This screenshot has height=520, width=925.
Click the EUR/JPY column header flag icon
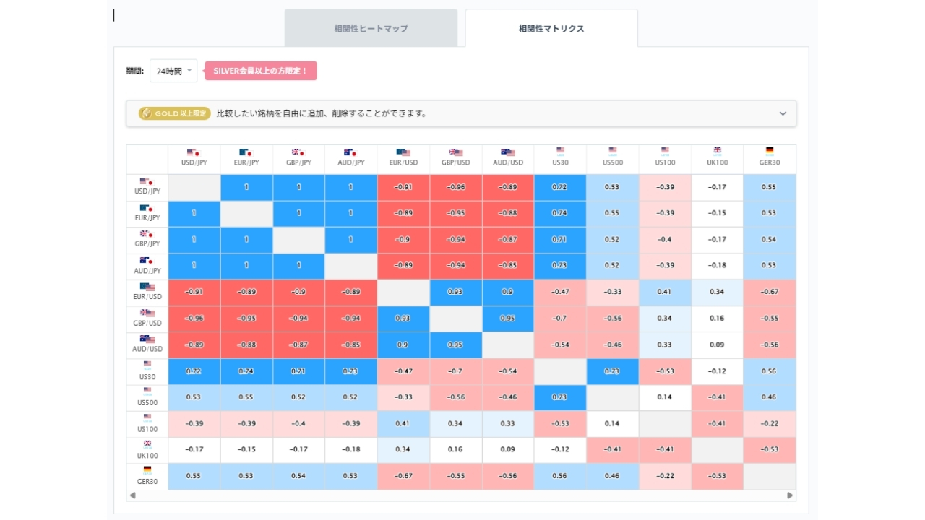[x=246, y=152]
